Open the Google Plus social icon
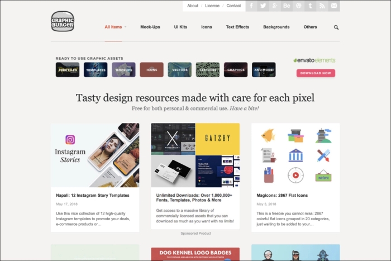The image size is (391, 261). pyautogui.click(x=275, y=6)
